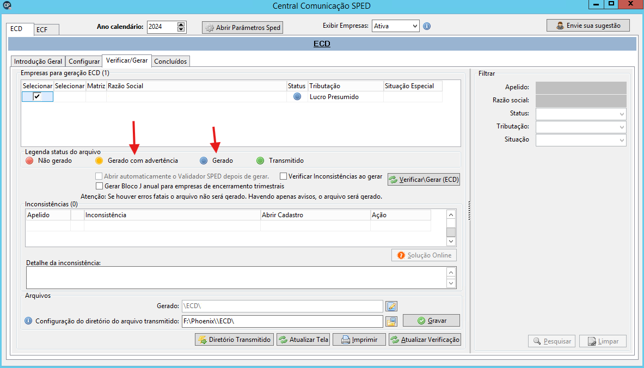This screenshot has width=644, height=368.
Task: Click Abrir Parâmetros Sped button
Action: pos(242,28)
